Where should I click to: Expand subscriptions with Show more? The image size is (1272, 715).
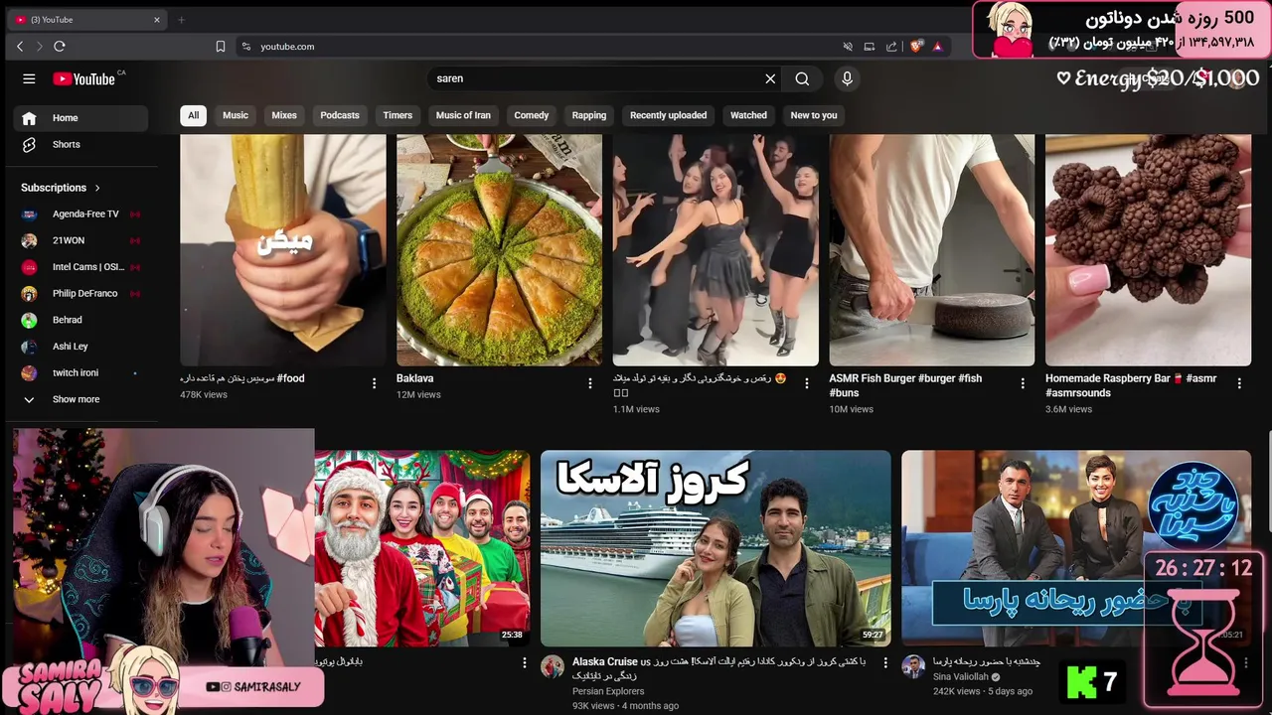pos(80,399)
